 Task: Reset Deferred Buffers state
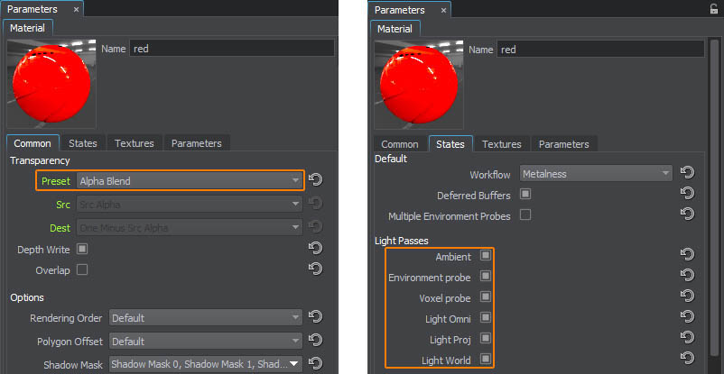pos(687,194)
